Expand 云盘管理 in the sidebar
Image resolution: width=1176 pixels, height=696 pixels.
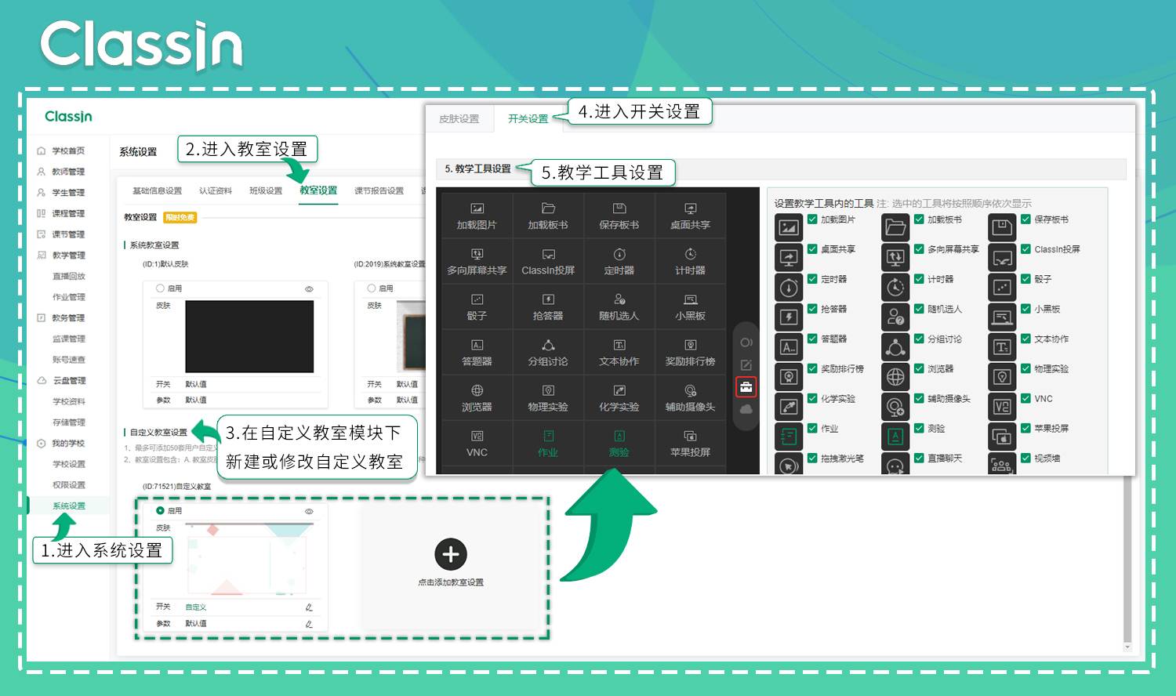[68, 380]
